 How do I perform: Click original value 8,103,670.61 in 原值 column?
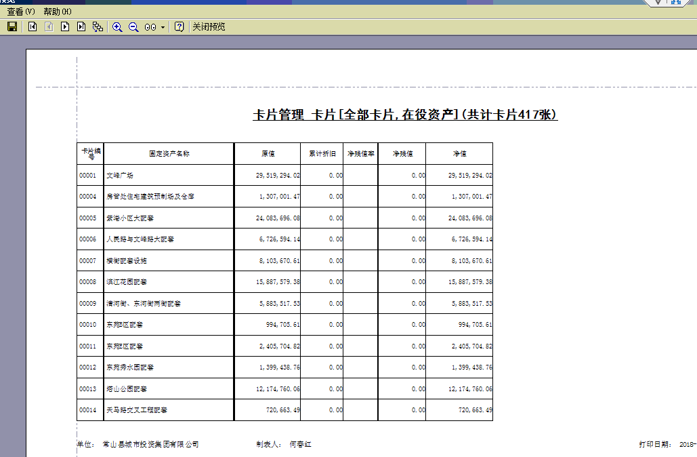280,261
